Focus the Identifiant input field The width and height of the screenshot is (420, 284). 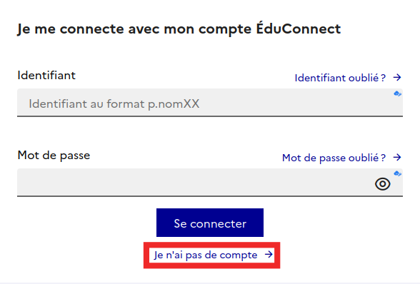tap(210, 103)
